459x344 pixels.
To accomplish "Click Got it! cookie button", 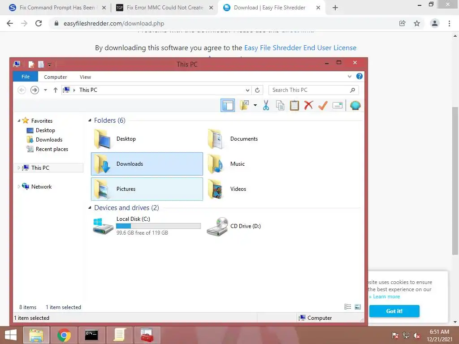I will point(394,311).
